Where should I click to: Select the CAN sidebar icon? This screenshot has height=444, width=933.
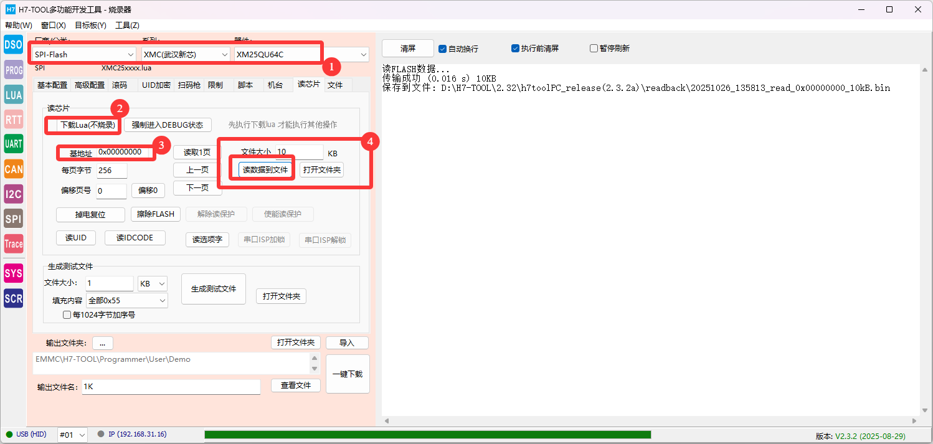[13, 169]
